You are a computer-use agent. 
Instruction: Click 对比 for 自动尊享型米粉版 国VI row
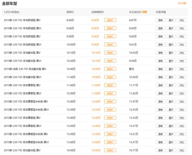181,110
